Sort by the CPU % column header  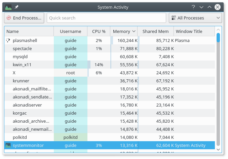point(99,31)
